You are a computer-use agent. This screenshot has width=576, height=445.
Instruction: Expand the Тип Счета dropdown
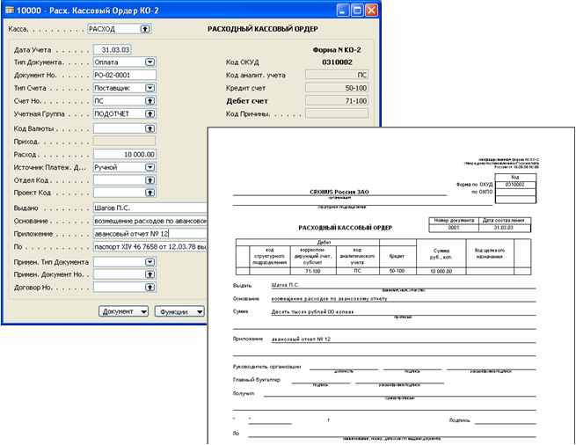(149, 88)
